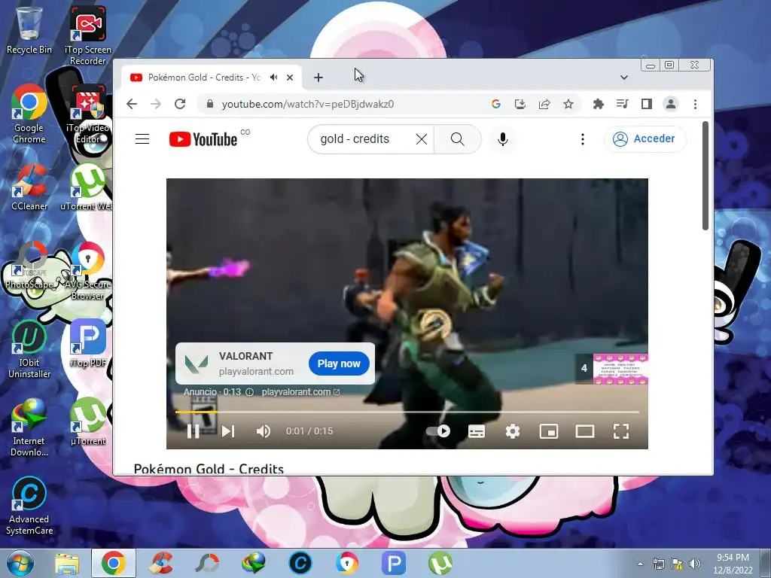Open playvalorant.com link under Anuncio
The height and width of the screenshot is (578, 771).
click(x=300, y=391)
